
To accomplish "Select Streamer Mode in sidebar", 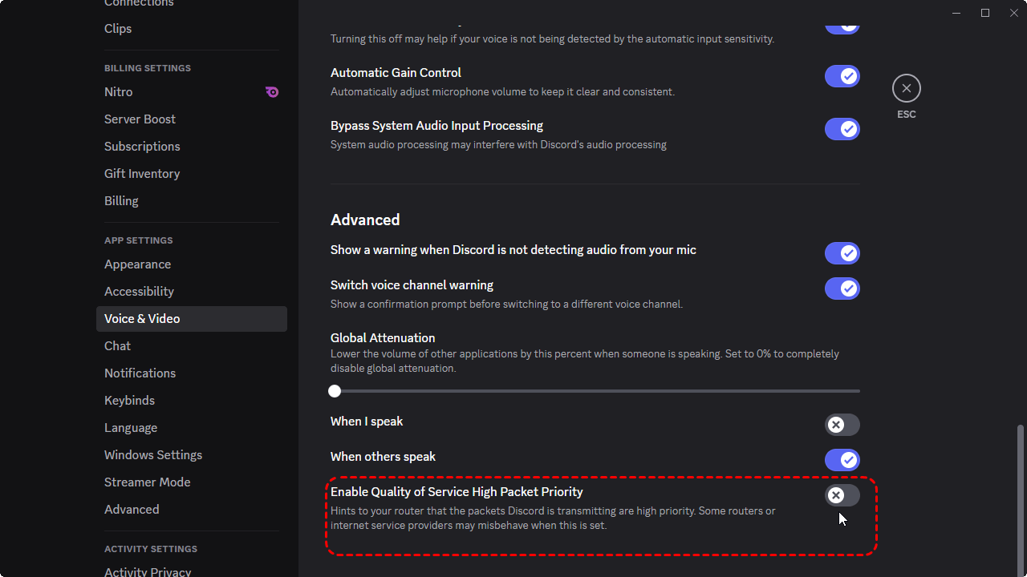I will (147, 482).
